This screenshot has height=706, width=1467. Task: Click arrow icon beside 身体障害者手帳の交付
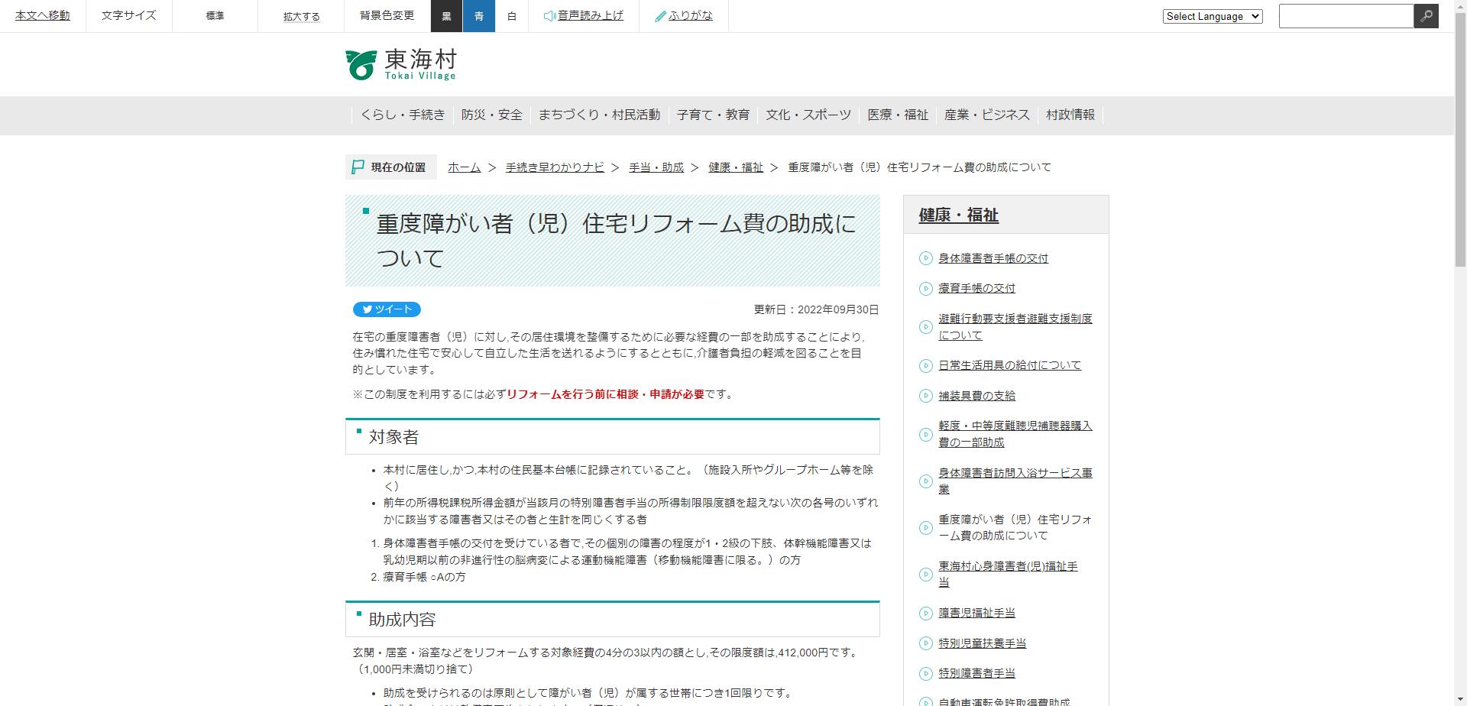point(926,258)
